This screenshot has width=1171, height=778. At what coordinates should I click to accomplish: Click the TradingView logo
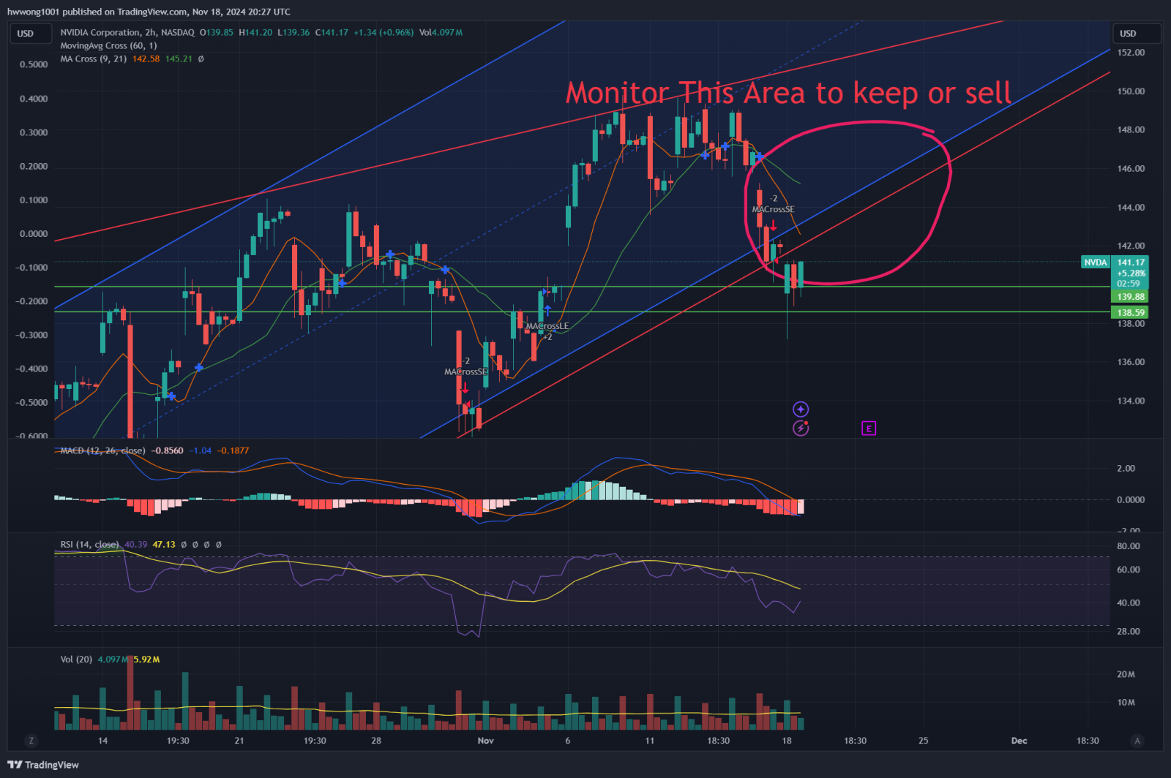coord(43,765)
